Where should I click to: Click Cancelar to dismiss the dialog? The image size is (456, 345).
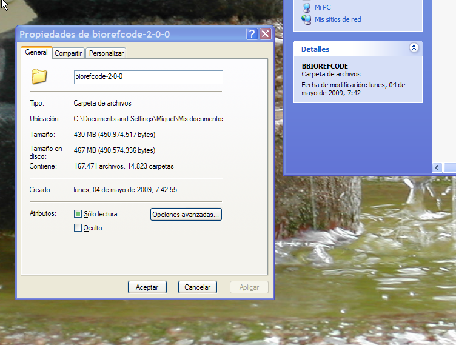coord(197,287)
